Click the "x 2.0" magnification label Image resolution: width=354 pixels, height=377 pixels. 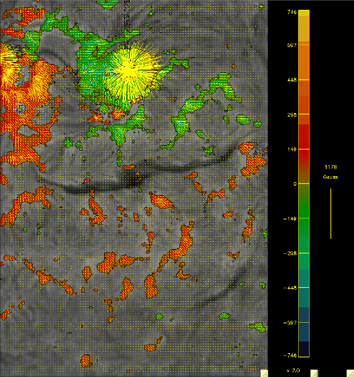(x=293, y=370)
